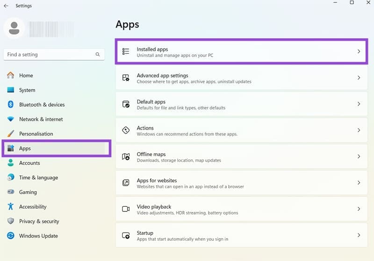This screenshot has width=374, height=261.
Task: Click the Network wifi icon in sidebar
Action: (10, 119)
